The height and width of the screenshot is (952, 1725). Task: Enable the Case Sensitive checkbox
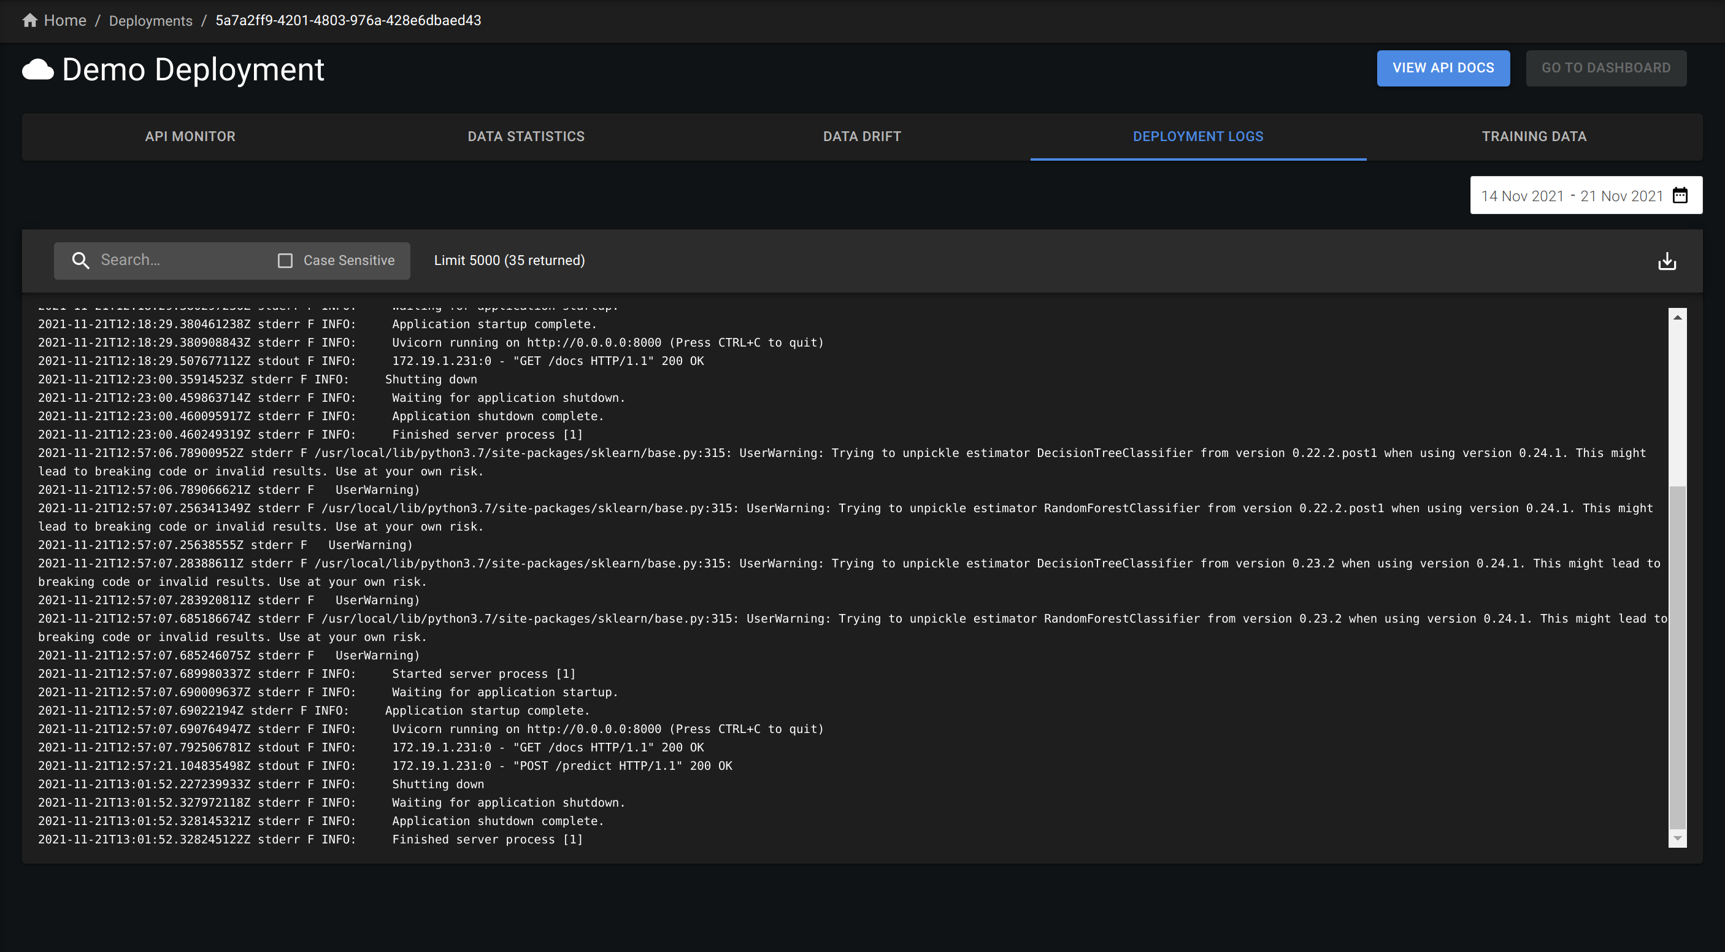285,261
